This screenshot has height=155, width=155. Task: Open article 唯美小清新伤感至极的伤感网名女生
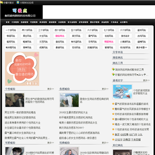pos(78,123)
